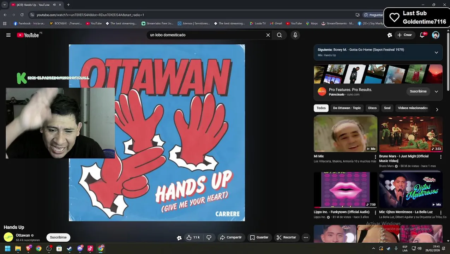Click Suscribirse on the Suno ad

point(418,91)
